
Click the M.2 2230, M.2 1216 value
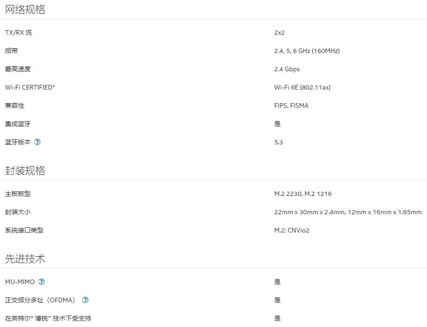(x=303, y=194)
